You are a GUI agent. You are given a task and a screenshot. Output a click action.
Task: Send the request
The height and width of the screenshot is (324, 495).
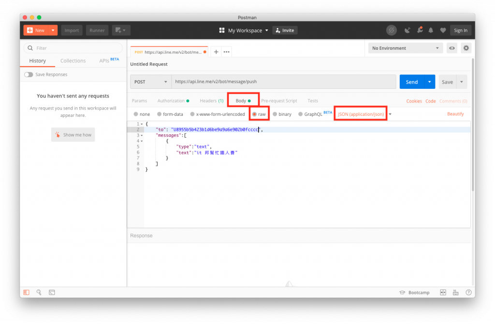pyautogui.click(x=412, y=82)
